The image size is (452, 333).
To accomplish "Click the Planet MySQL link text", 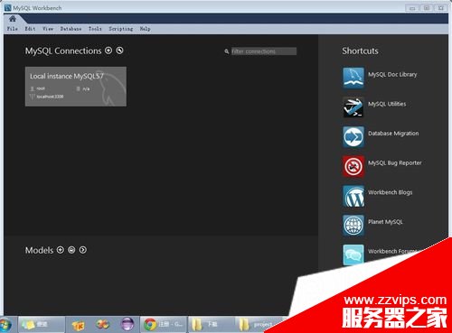I will point(385,222).
